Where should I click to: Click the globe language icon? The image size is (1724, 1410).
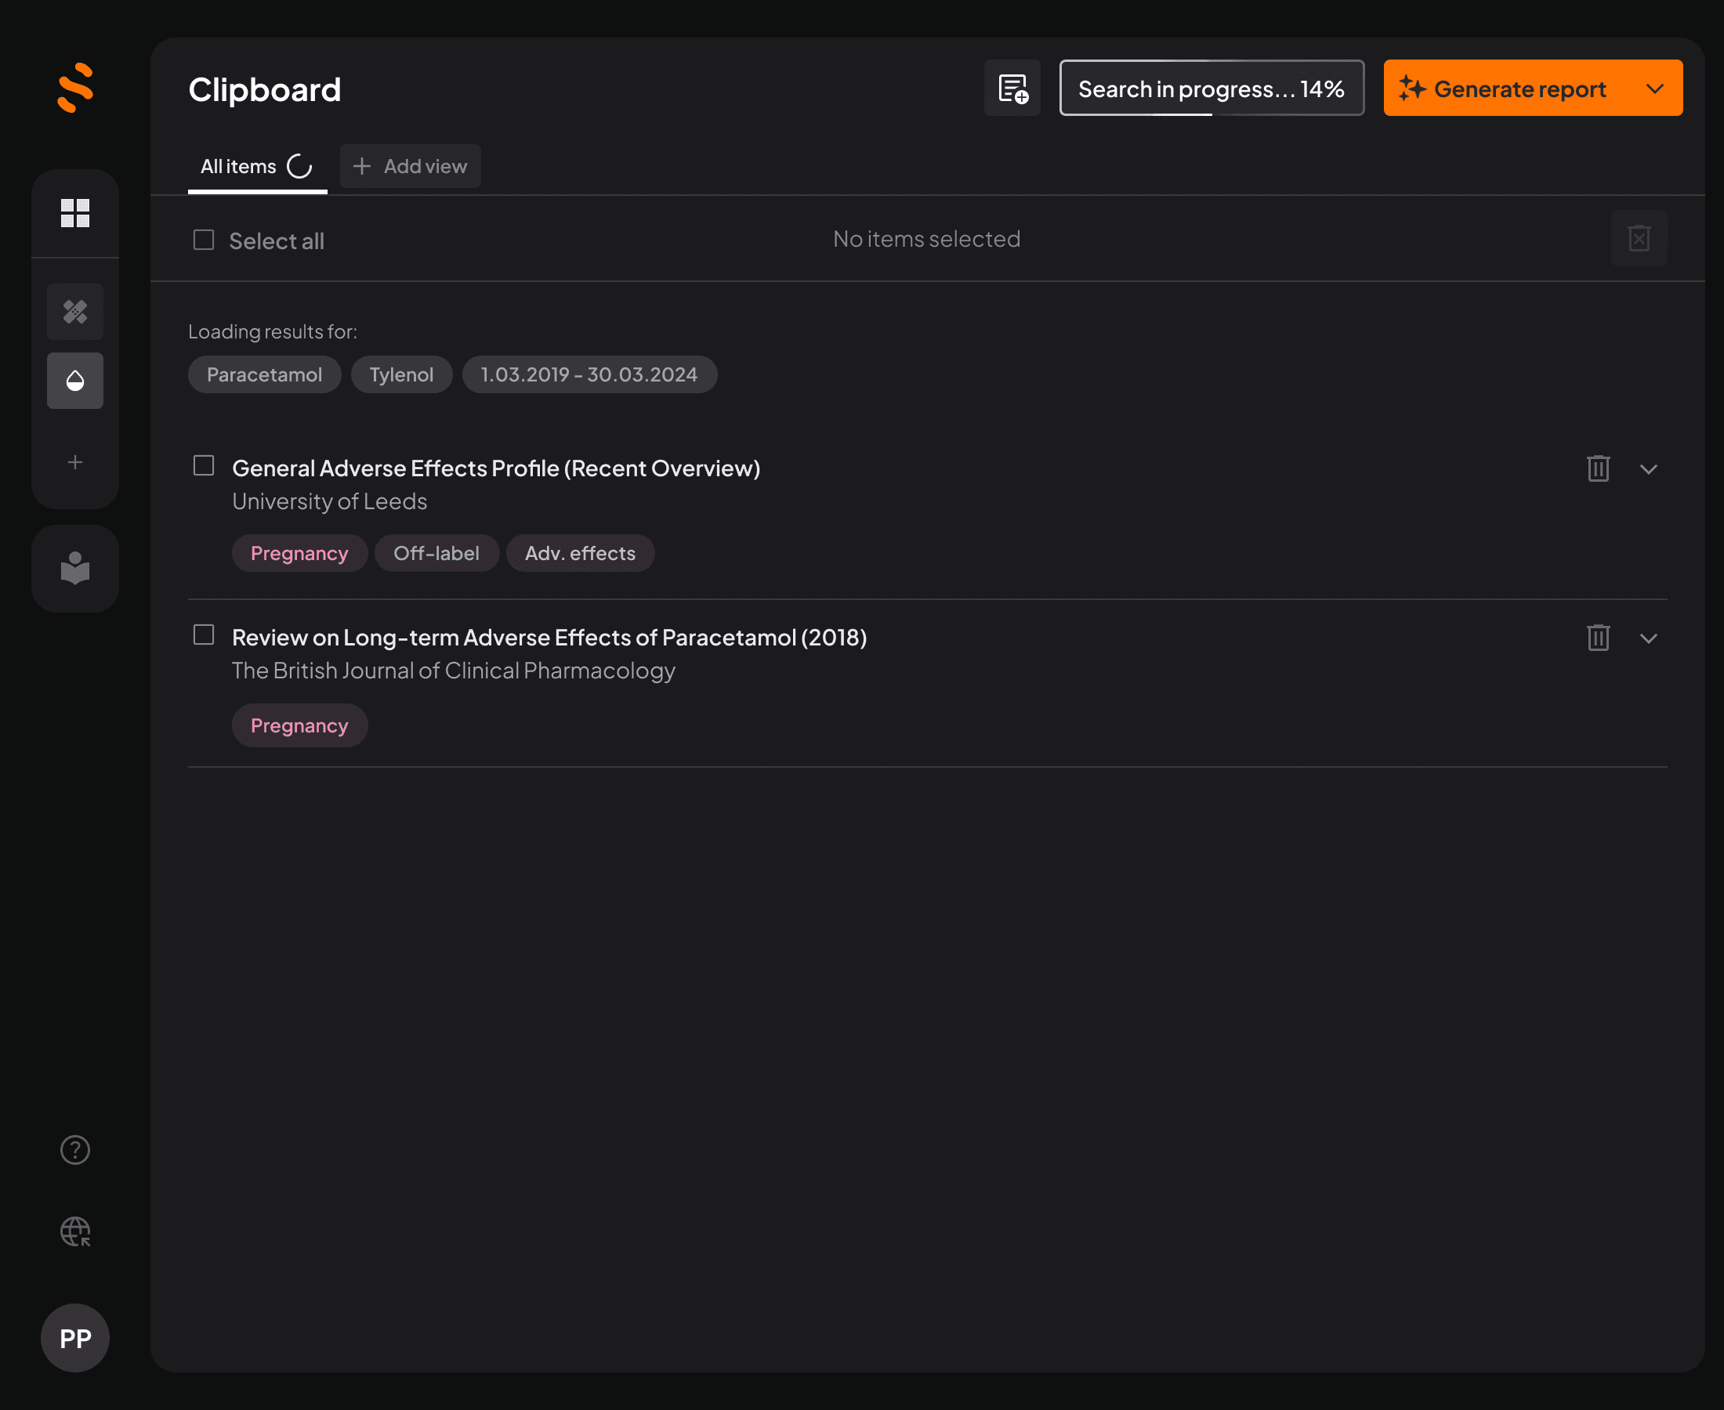[x=75, y=1231]
